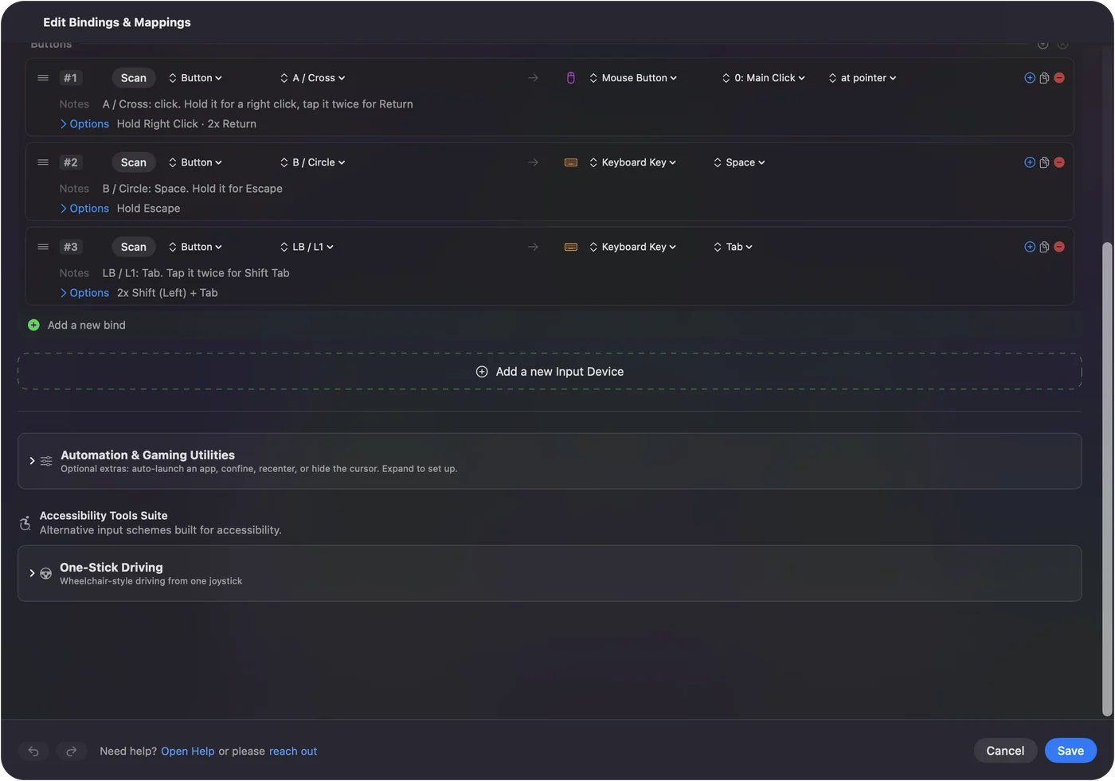Open the at pointer dropdown
The image size is (1115, 781).
863,78
